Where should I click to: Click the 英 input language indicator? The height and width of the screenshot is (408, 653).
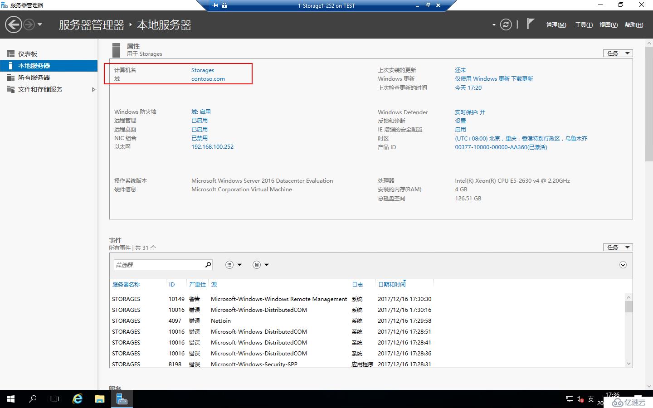[591, 399]
